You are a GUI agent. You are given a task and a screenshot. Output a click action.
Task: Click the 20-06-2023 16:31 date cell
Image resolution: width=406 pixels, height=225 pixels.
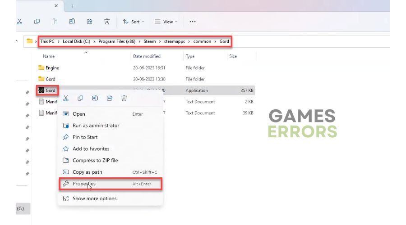point(149,67)
